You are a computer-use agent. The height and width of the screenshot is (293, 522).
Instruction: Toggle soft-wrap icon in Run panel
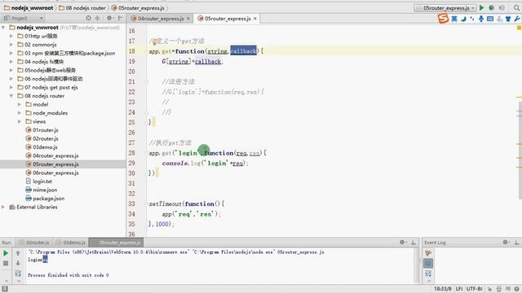click(18, 273)
